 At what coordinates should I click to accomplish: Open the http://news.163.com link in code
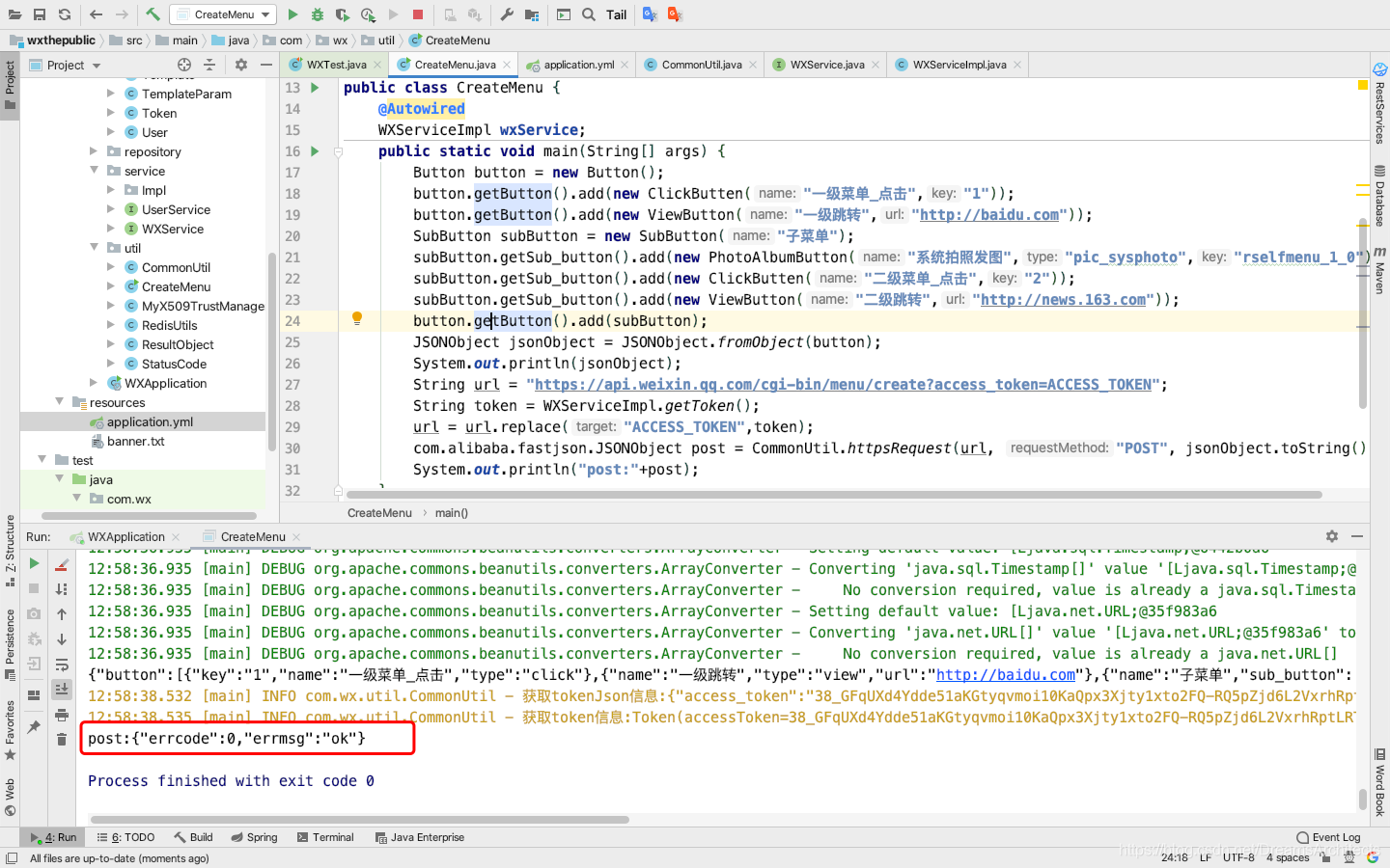[x=1063, y=300]
